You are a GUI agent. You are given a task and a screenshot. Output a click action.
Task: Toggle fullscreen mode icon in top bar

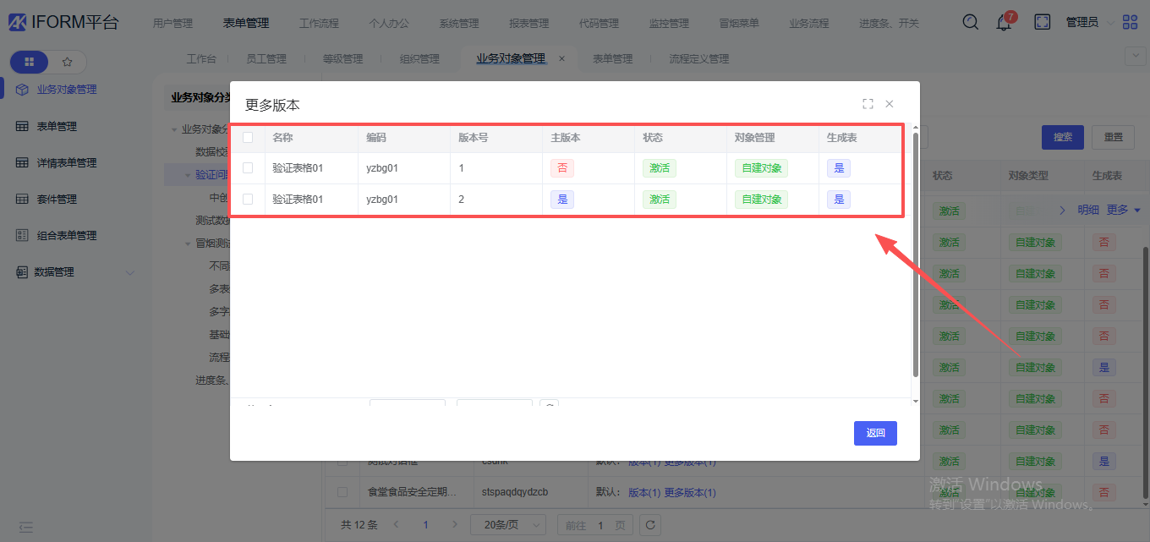pos(1043,22)
